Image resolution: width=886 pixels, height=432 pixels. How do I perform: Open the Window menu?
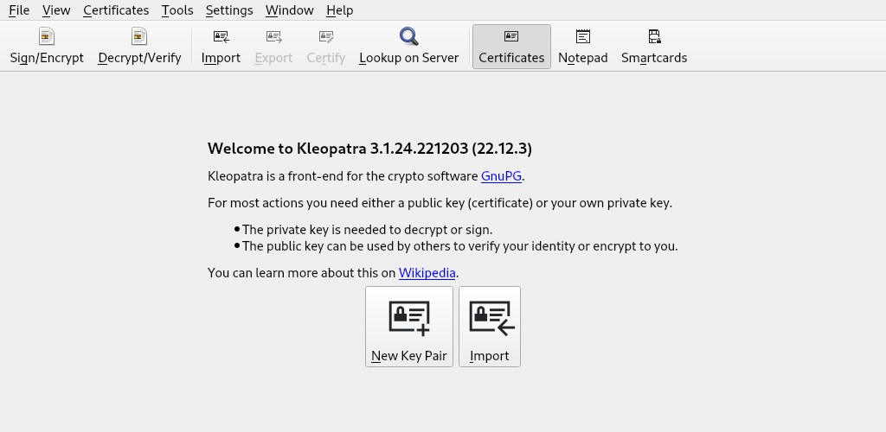289,10
